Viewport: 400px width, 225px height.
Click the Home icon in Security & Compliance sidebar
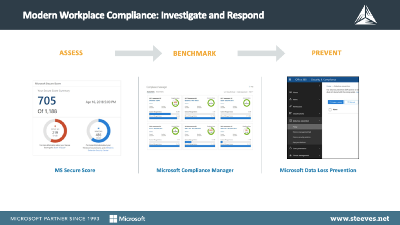point(291,92)
